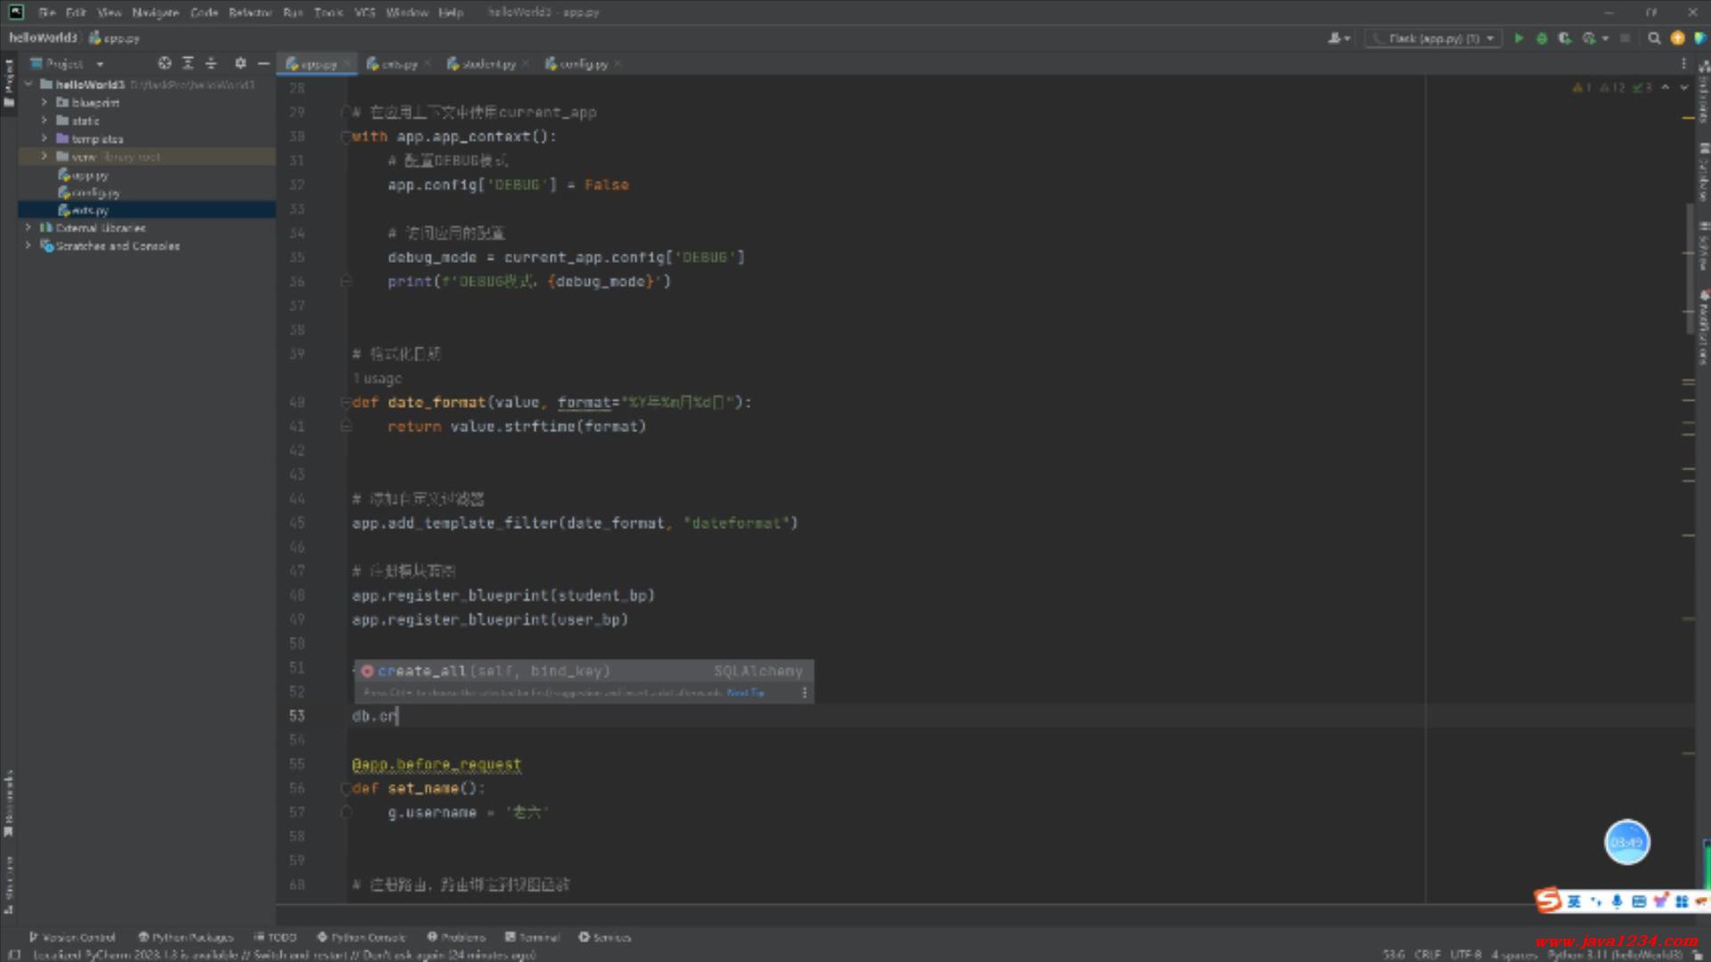Open the Refactor menu
This screenshot has width=1711, height=962.
click(250, 12)
